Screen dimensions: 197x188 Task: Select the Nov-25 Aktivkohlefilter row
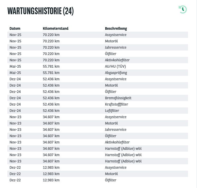(98, 60)
